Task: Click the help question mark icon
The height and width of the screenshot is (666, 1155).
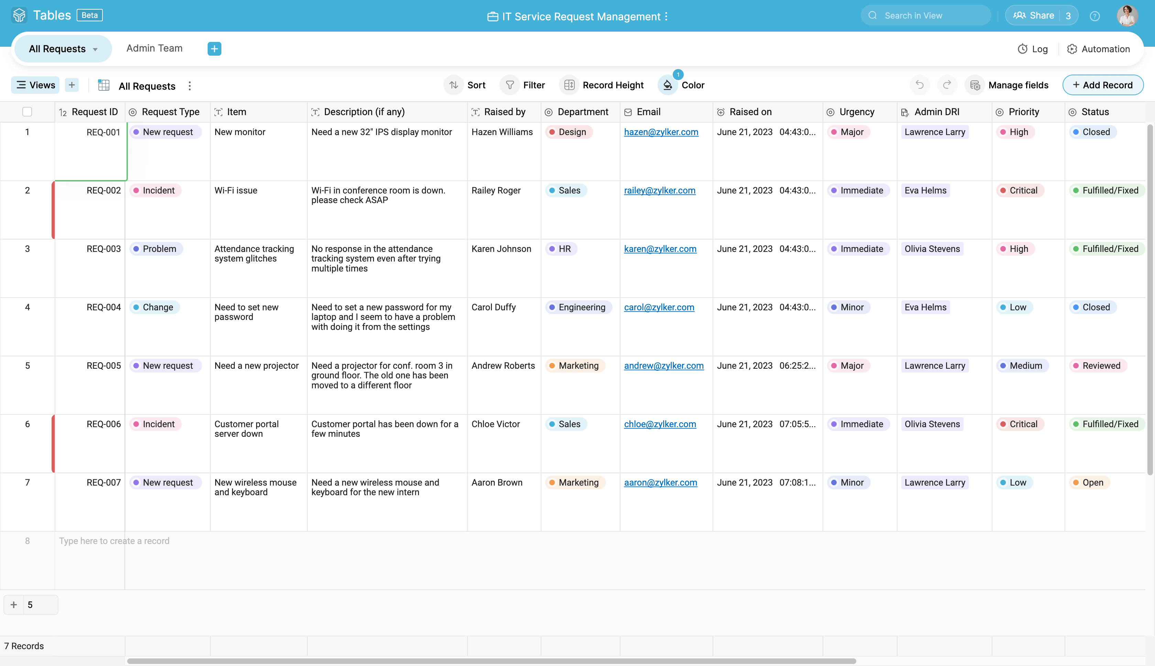Action: pyautogui.click(x=1094, y=16)
